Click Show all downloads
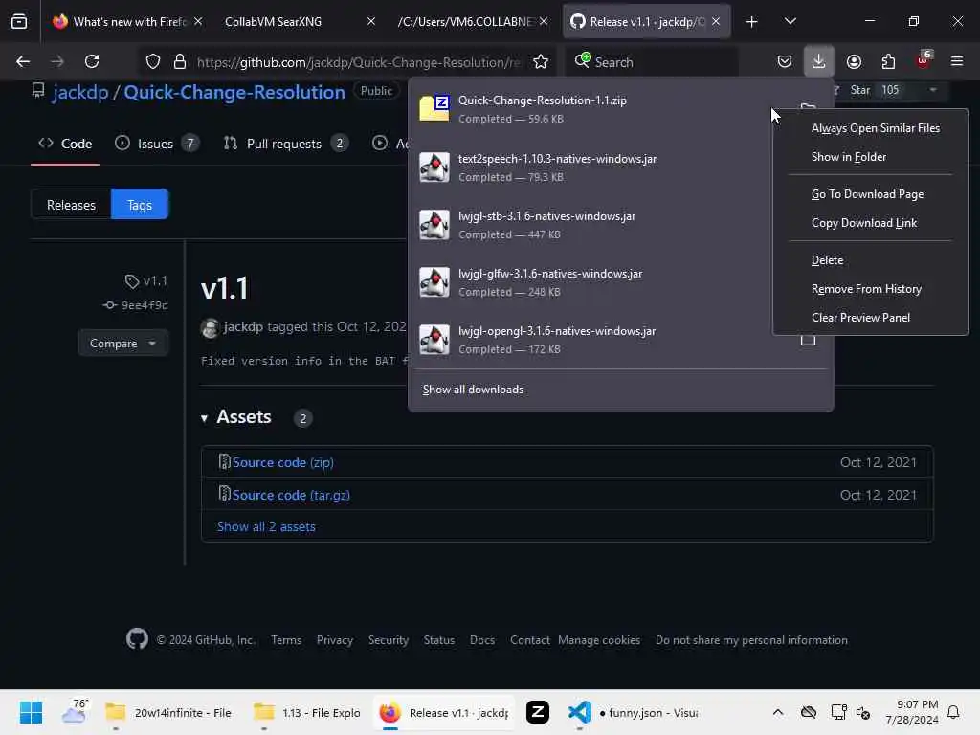980x735 pixels. pos(473,390)
